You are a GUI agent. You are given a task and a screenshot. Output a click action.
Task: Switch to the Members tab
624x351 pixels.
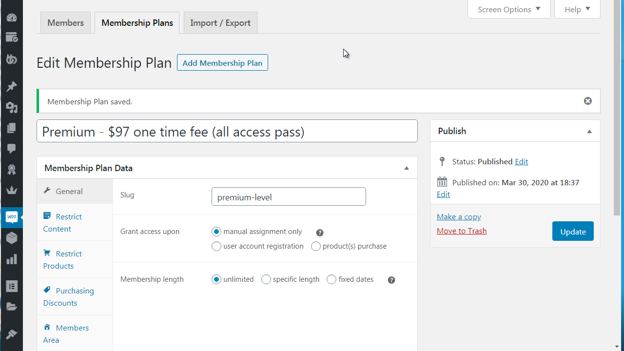pos(65,23)
